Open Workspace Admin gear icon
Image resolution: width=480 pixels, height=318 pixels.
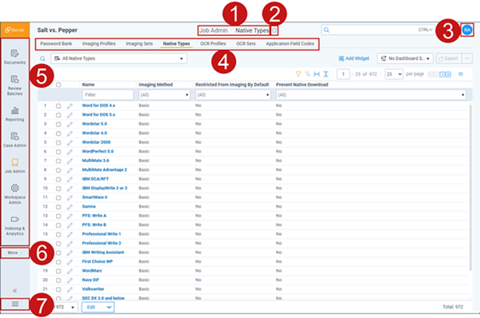click(14, 188)
